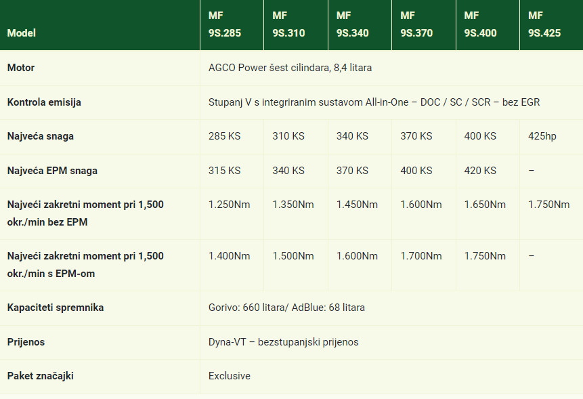
Task: Click the 1.400Nm torque with EPM value
Action: click(229, 256)
